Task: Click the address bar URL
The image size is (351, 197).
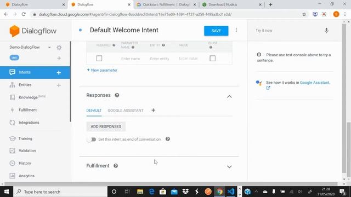Action: tap(135, 14)
